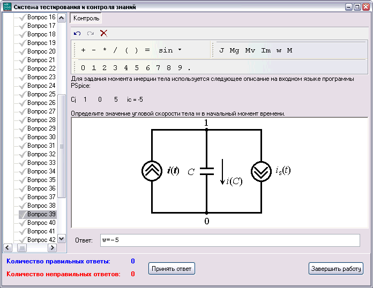373x288 pixels.
Task: Insert digit 7
Action: tap(158, 68)
